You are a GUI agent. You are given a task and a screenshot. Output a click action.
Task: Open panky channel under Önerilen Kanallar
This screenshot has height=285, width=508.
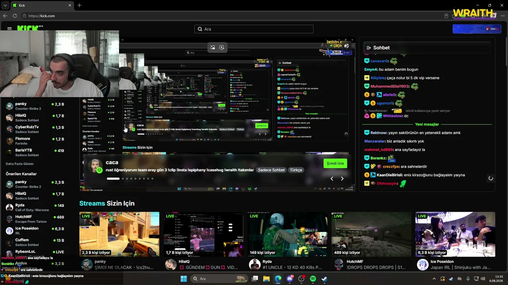[x=35, y=184]
